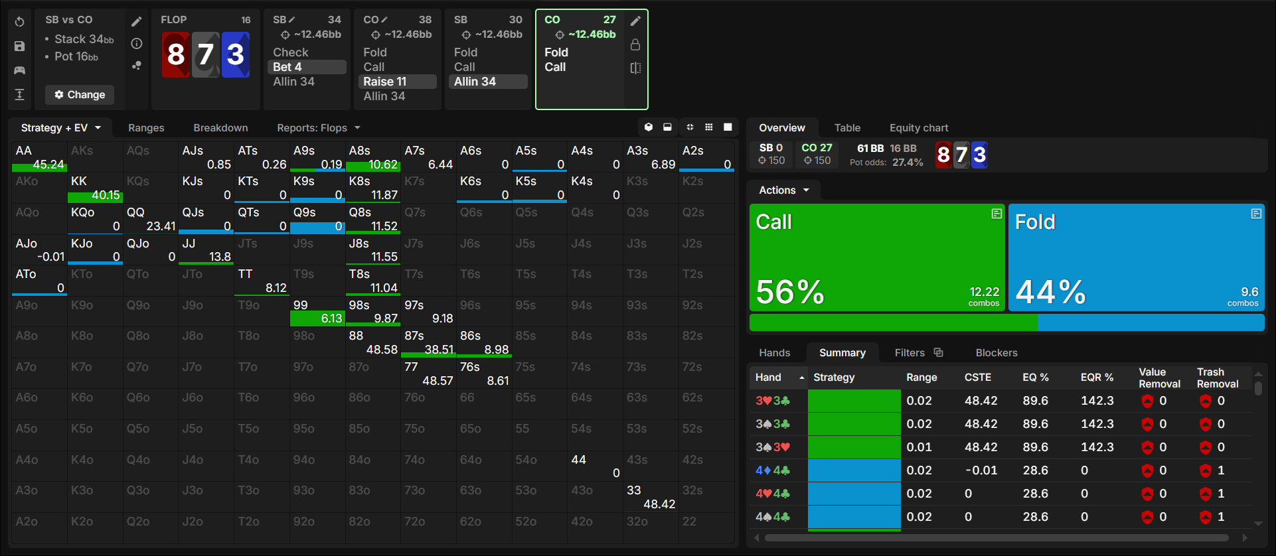Switch to the Equity chart tab
The image size is (1276, 556).
click(x=919, y=128)
